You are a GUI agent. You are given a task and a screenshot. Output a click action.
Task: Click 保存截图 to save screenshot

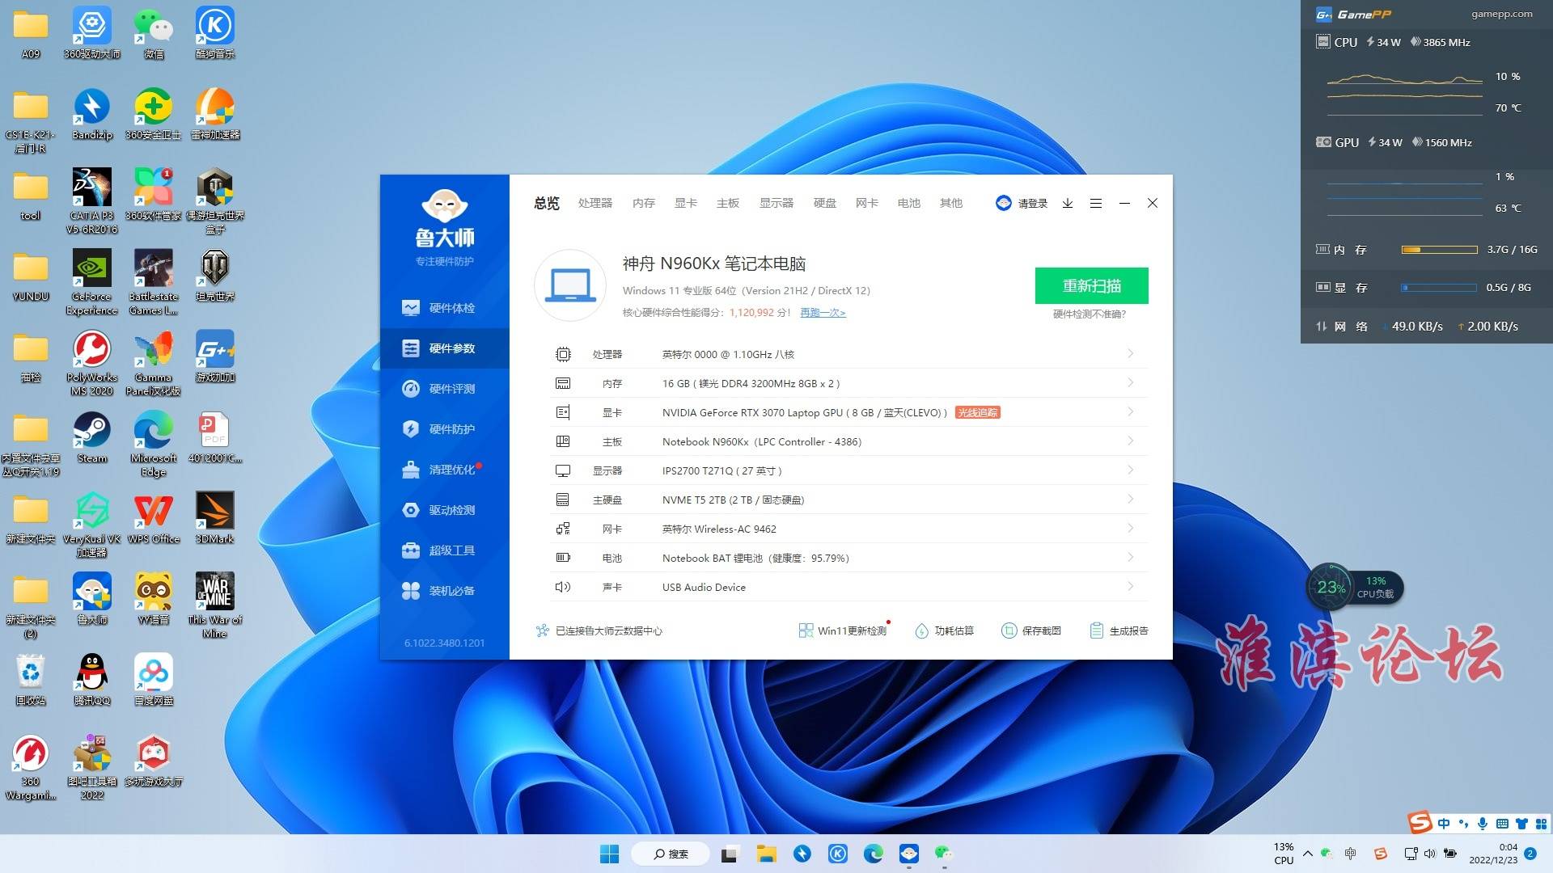[x=1031, y=630]
